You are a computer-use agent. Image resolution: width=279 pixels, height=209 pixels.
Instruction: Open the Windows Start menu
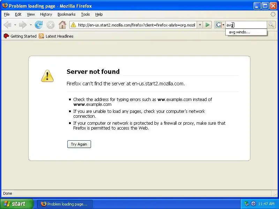point(17,204)
